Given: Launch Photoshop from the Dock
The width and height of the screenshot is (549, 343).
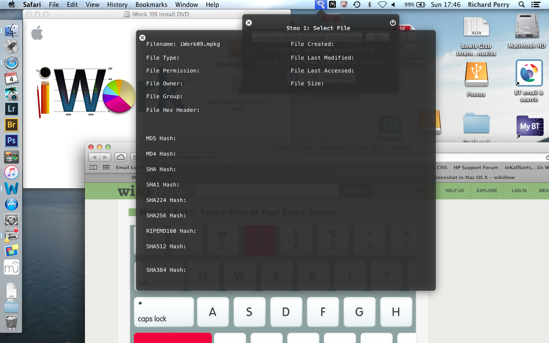Looking at the screenshot, I should pos(11,141).
